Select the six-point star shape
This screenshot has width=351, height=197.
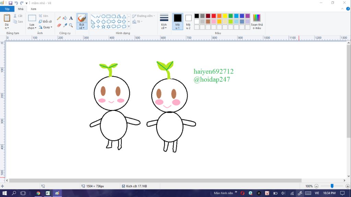tap(109, 27)
